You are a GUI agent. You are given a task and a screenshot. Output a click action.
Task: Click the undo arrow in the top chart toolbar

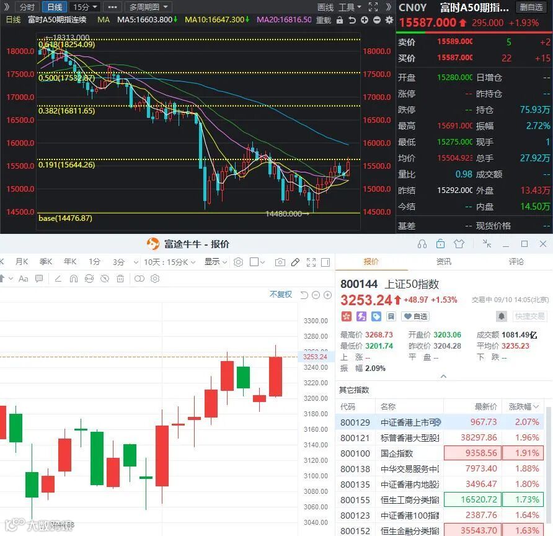(x=352, y=20)
